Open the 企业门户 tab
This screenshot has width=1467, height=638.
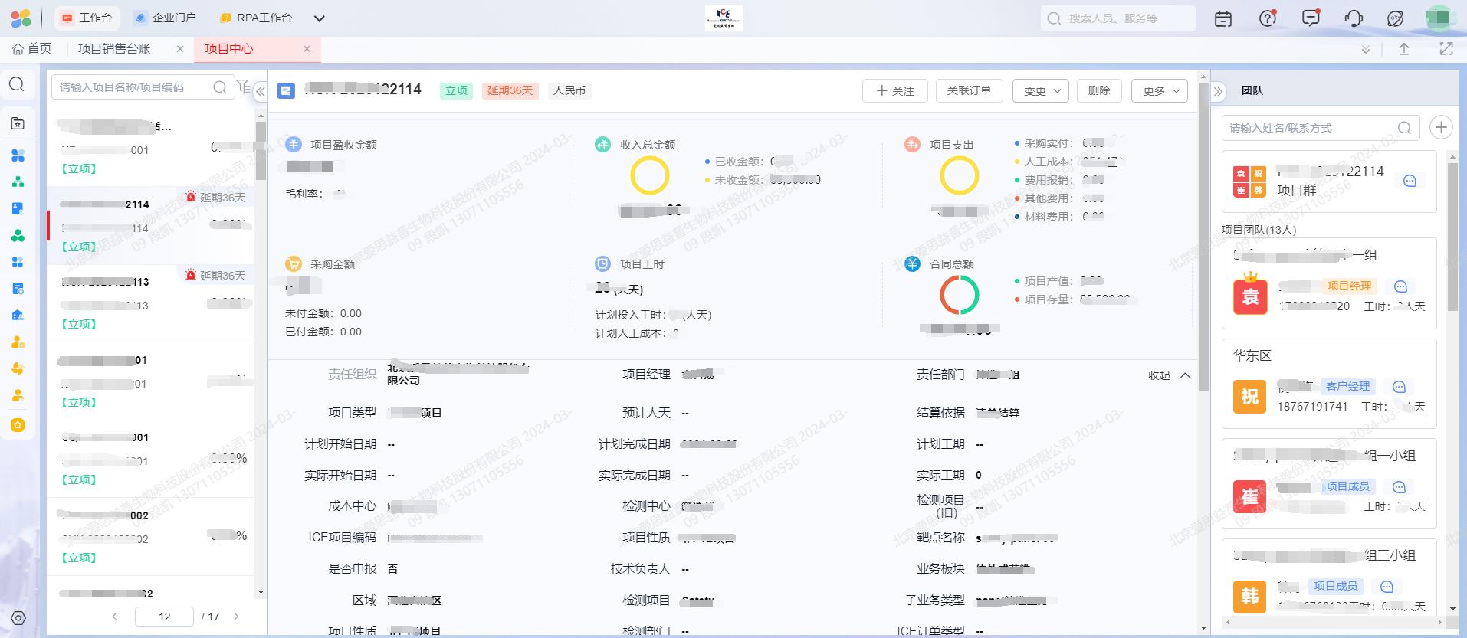point(166,18)
